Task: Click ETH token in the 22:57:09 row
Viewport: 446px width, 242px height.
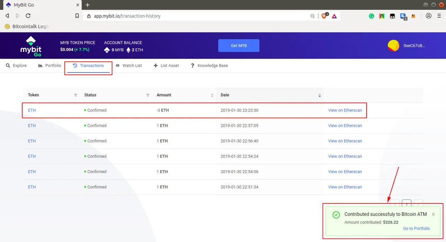Action: coord(32,126)
